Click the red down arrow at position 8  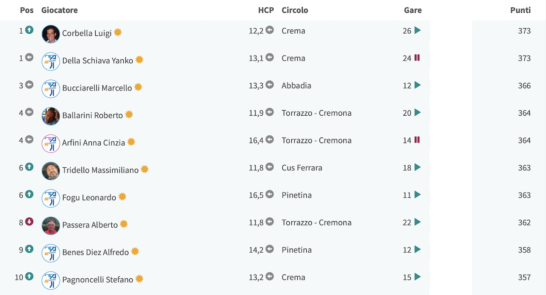tap(29, 222)
